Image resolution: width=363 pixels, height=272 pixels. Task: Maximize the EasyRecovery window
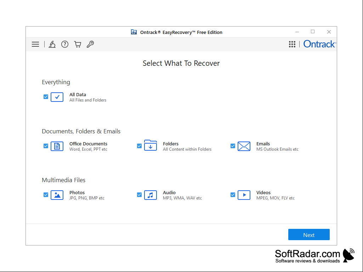pyautogui.click(x=313, y=32)
